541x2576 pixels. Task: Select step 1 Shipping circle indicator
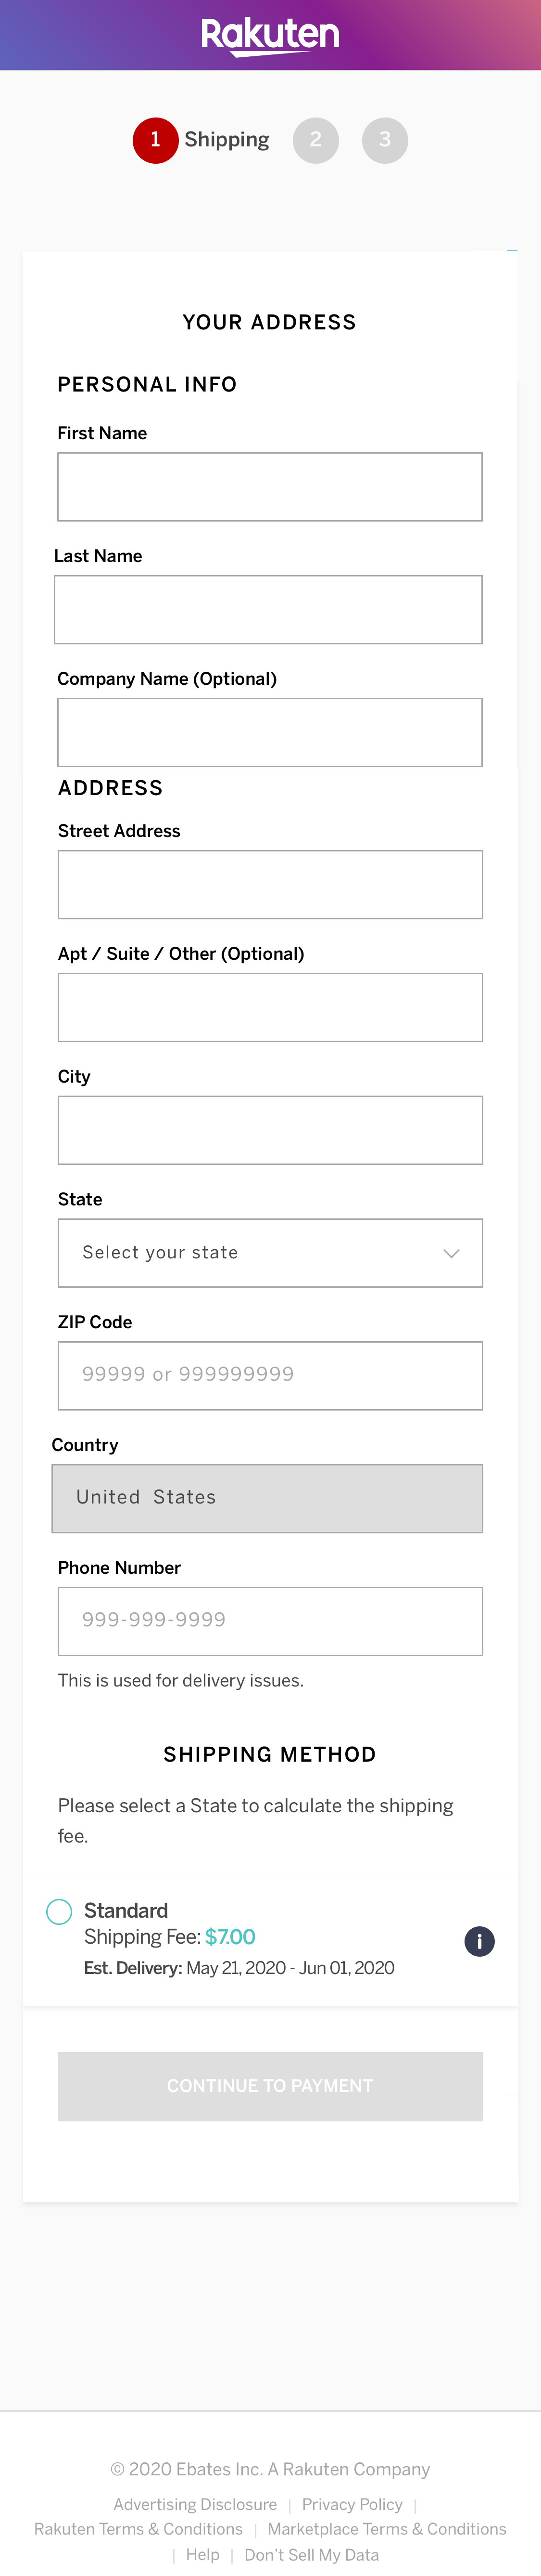(x=155, y=140)
